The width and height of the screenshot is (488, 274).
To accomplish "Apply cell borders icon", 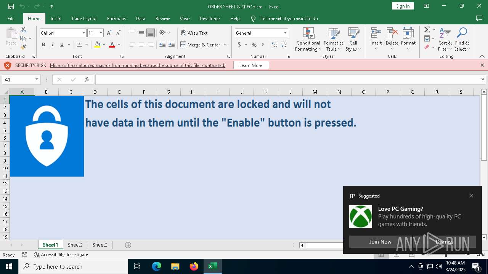I will click(x=79, y=45).
